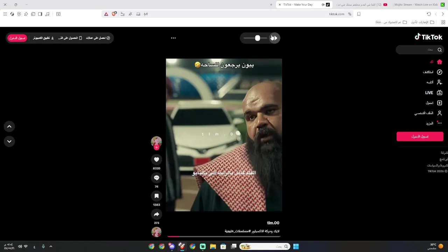Open the Brave Rewards triangle icon
This screenshot has height=252, width=448.
(106, 14)
